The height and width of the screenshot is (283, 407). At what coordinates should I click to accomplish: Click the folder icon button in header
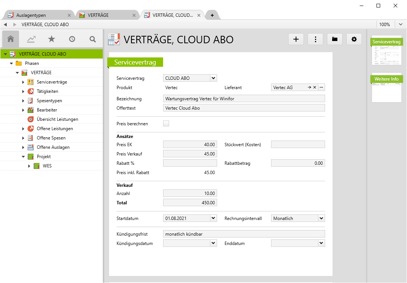(x=335, y=39)
